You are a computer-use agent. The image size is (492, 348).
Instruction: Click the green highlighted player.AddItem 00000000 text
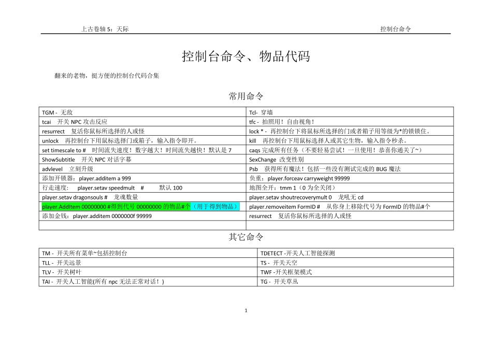[116, 207]
